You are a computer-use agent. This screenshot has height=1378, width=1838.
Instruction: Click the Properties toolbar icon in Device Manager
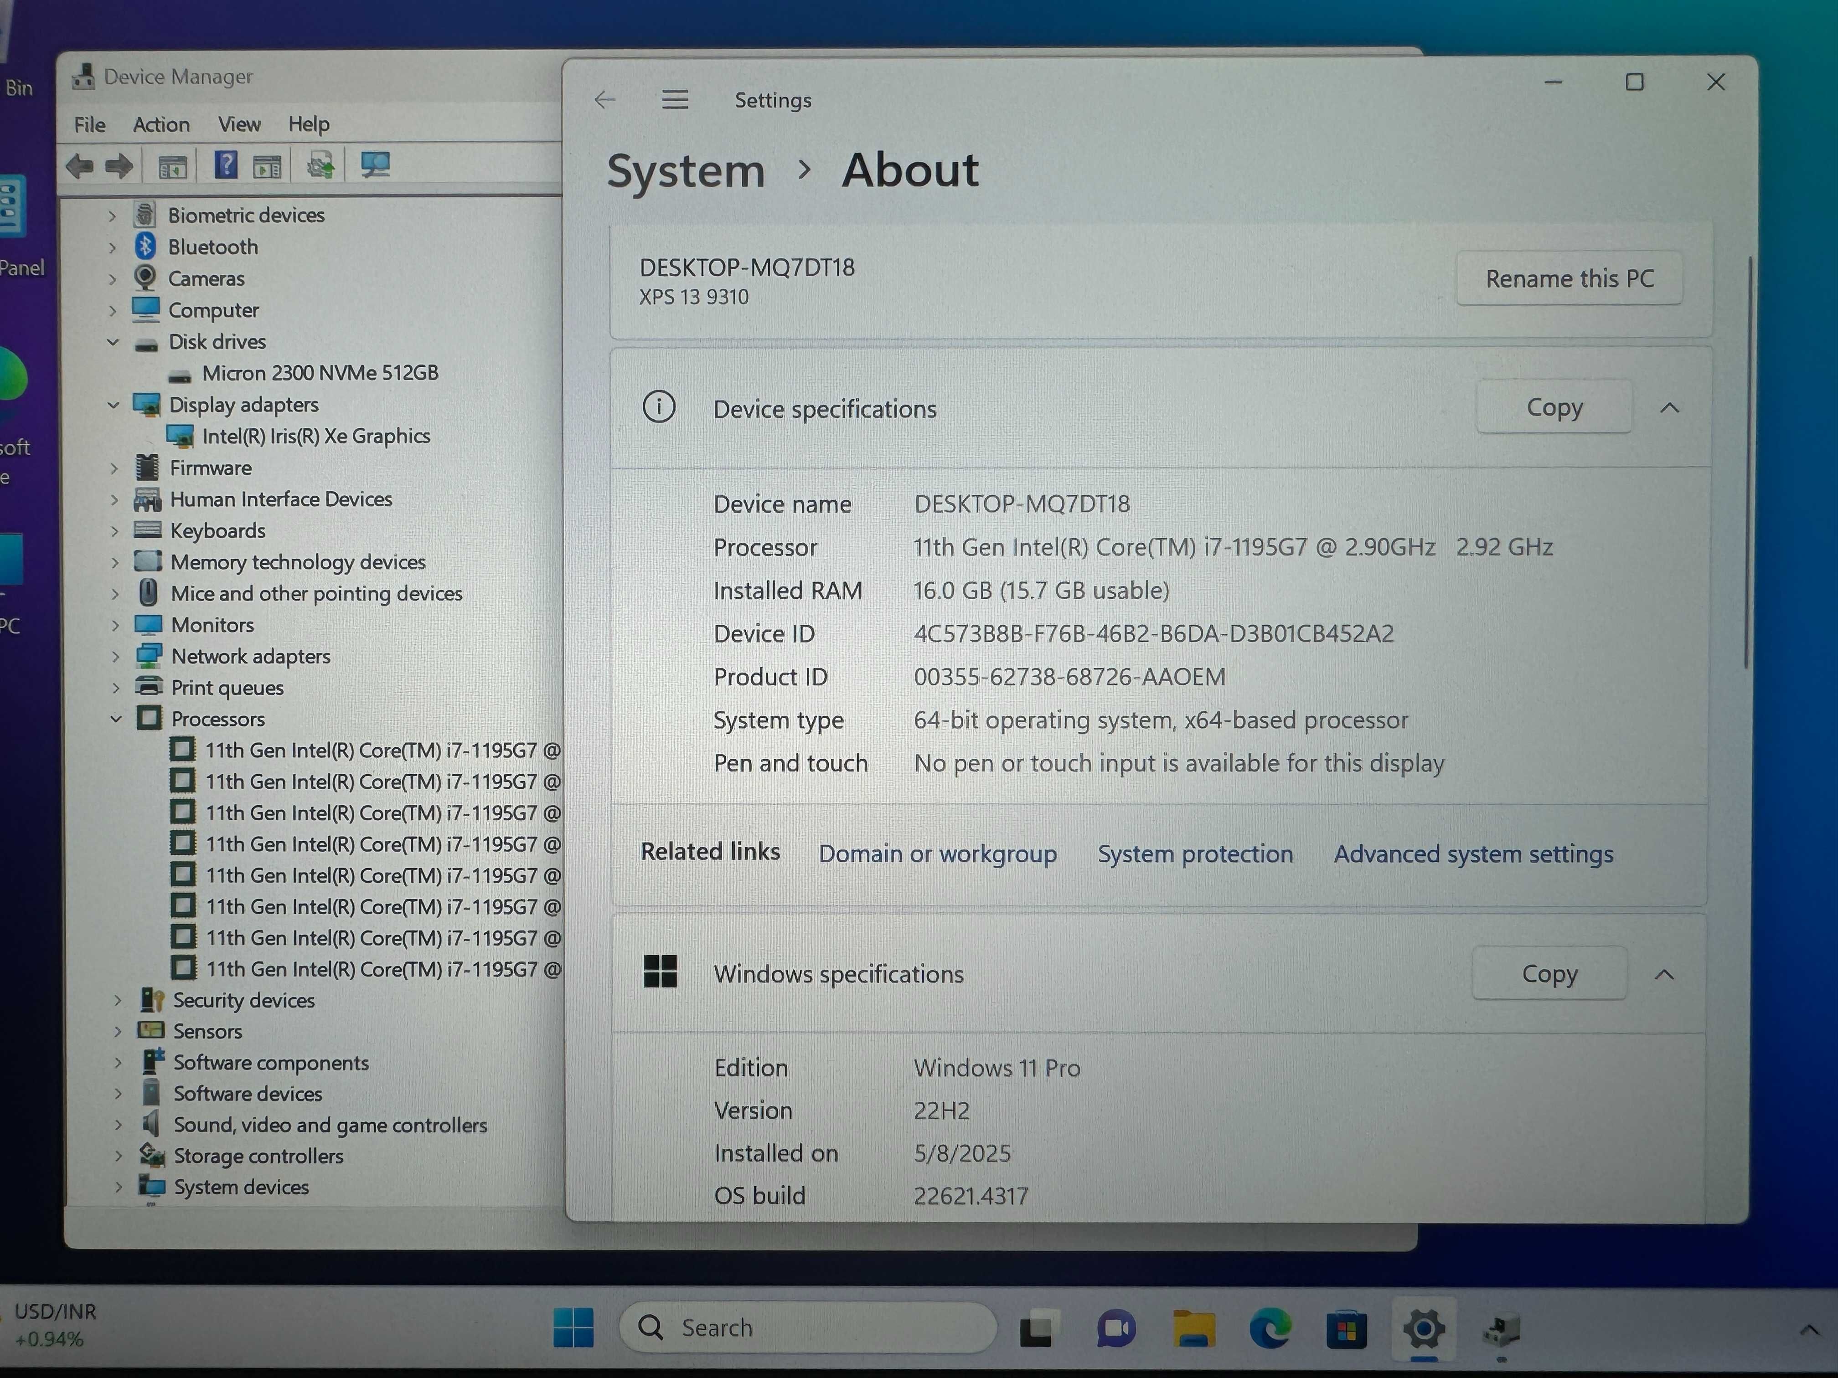[x=267, y=167]
